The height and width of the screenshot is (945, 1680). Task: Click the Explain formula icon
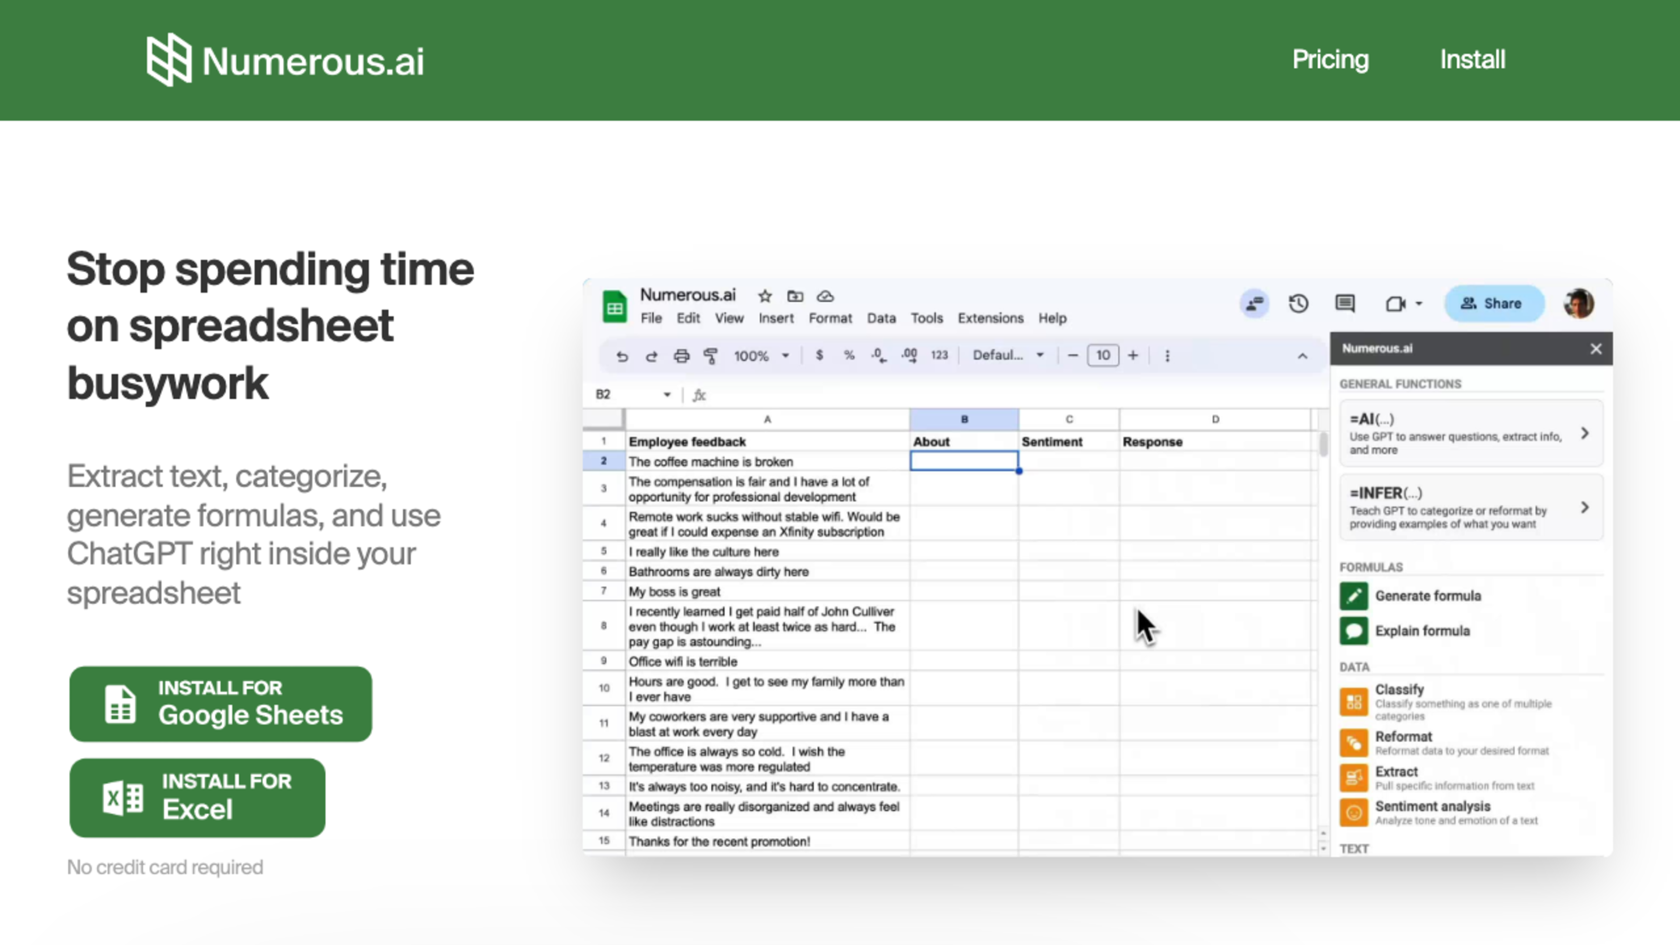pos(1354,631)
